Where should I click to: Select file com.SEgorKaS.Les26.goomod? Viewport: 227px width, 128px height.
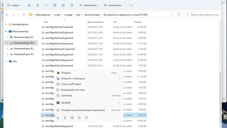click(x=94, y=60)
